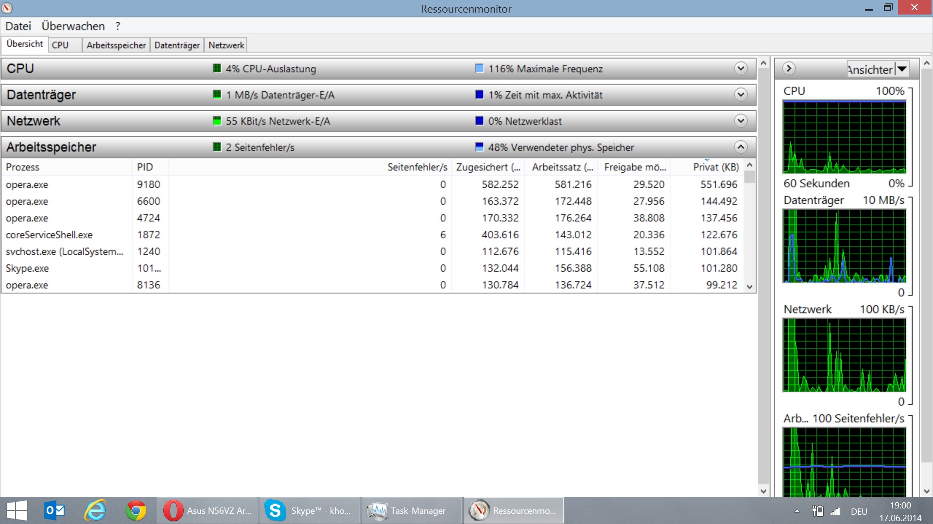
Task: Select the coreServiceShell.exe process row
Action: click(x=49, y=235)
